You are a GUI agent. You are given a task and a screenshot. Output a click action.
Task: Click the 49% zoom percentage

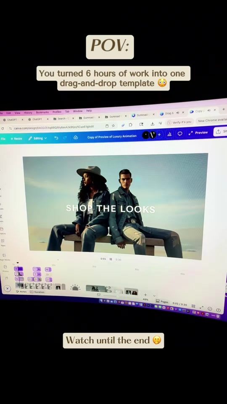point(145,299)
